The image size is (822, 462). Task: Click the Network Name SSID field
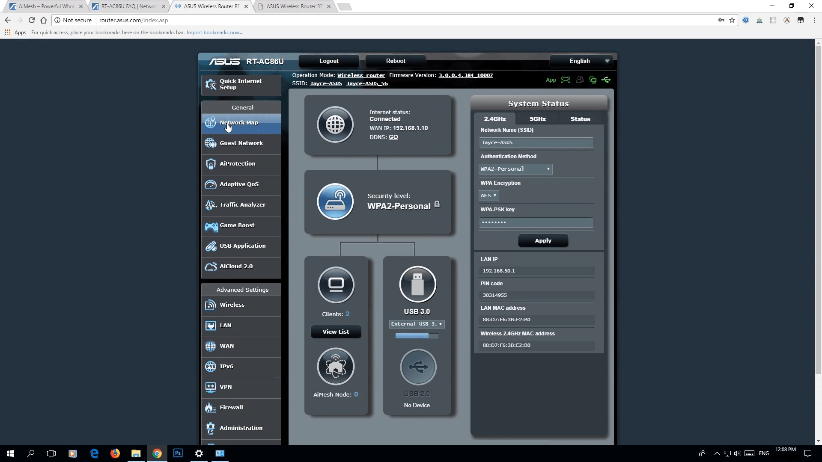536,143
